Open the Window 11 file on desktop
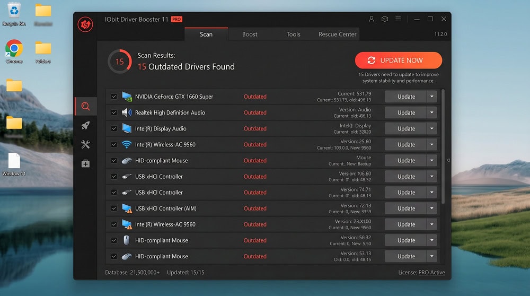Image resolution: width=530 pixels, height=296 pixels. pos(14,164)
